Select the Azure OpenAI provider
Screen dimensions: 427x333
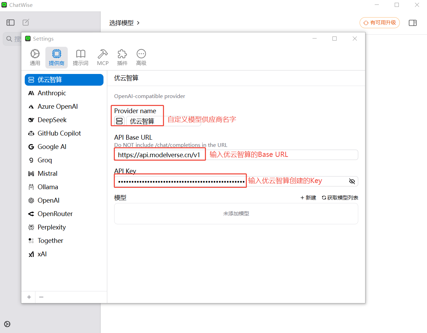pyautogui.click(x=64, y=107)
